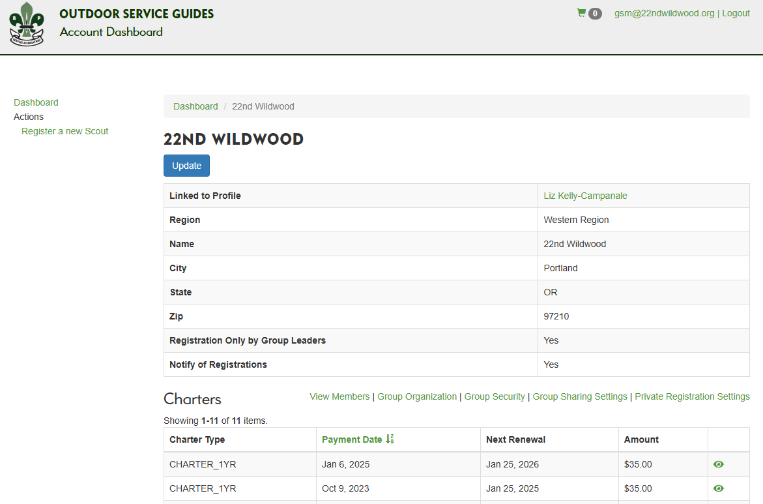
Task: Click the cart item count badge
Action: coord(595,14)
